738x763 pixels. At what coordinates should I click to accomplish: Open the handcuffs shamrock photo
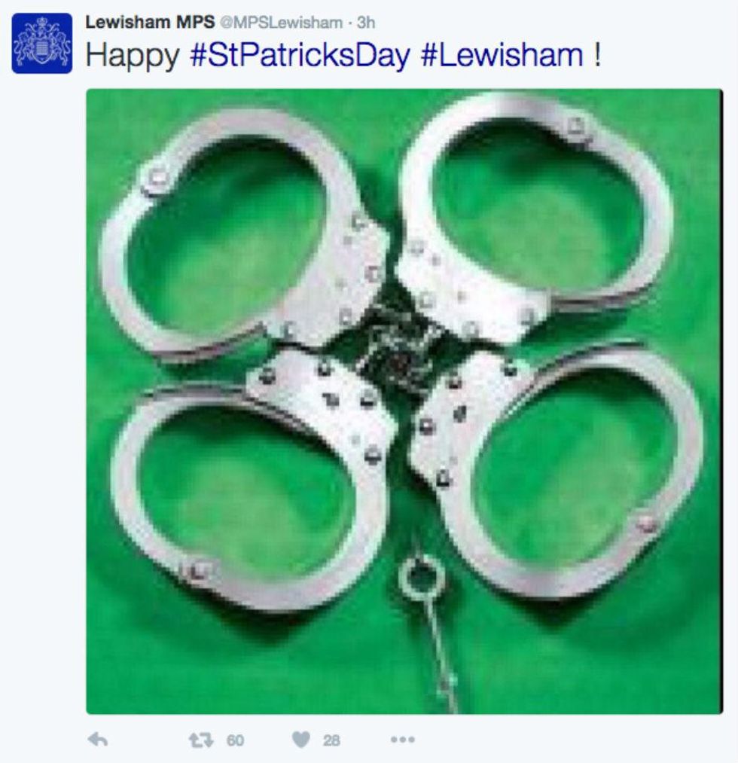[x=404, y=401]
